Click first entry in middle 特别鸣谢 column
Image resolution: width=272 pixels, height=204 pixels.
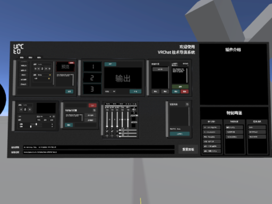click(234, 127)
